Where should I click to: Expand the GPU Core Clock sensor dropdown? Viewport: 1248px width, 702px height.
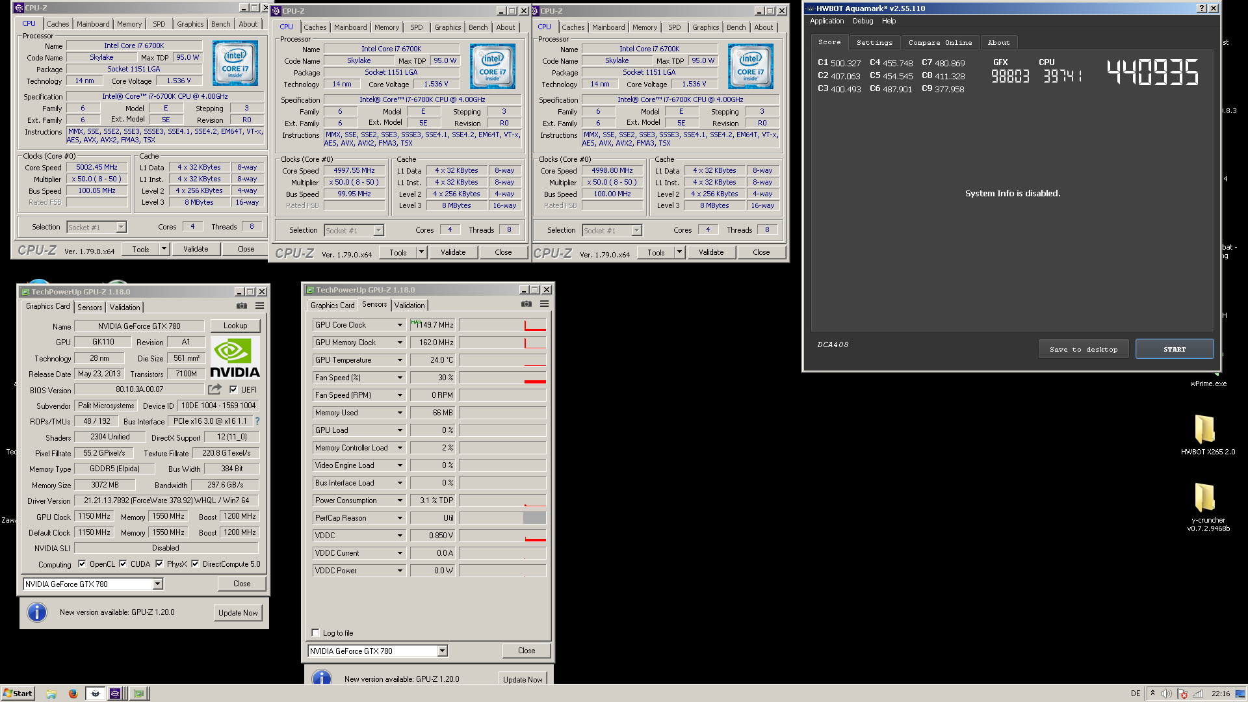[x=400, y=325]
